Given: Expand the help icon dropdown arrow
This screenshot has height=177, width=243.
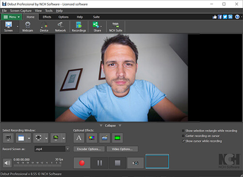Looking at the screenshot, I should tap(242, 17).
